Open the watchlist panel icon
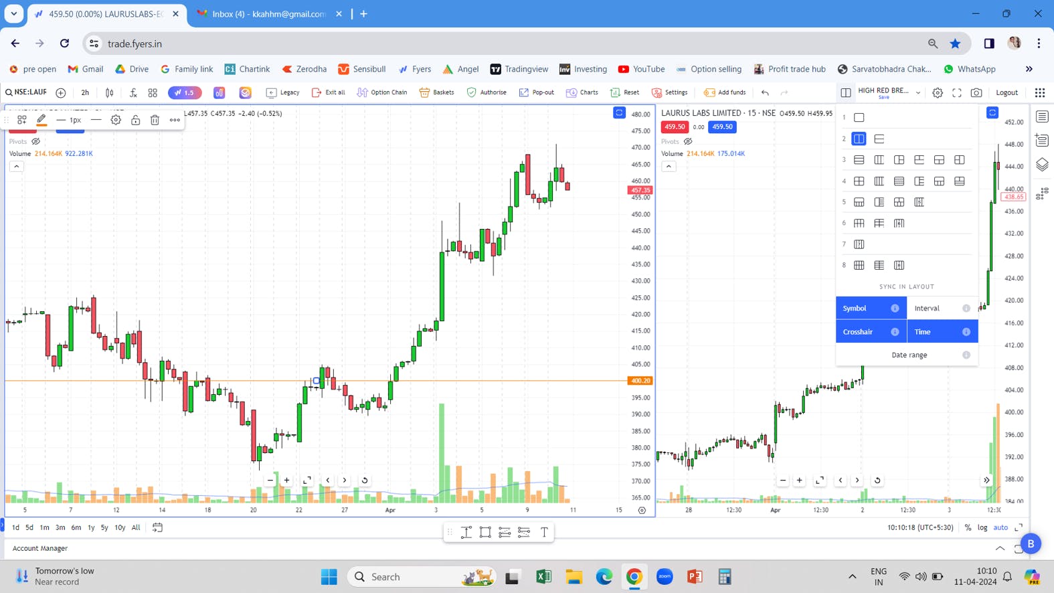Screen dimensions: 1054x593 click(x=1042, y=117)
